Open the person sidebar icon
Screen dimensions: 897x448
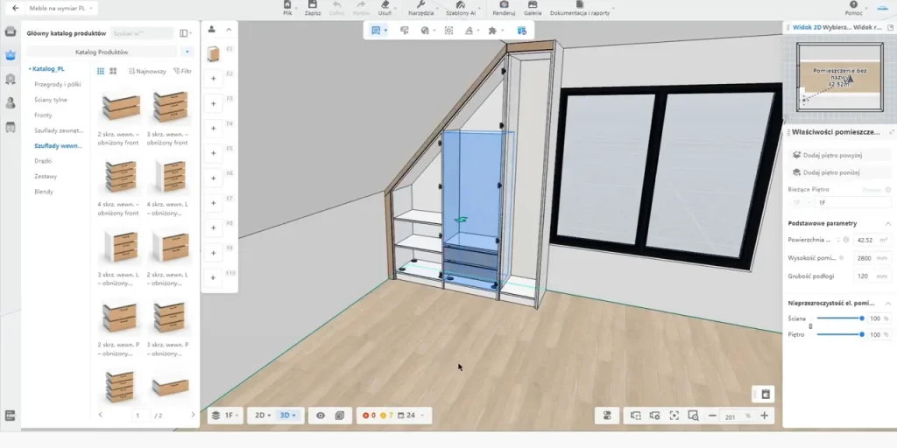pos(11,103)
